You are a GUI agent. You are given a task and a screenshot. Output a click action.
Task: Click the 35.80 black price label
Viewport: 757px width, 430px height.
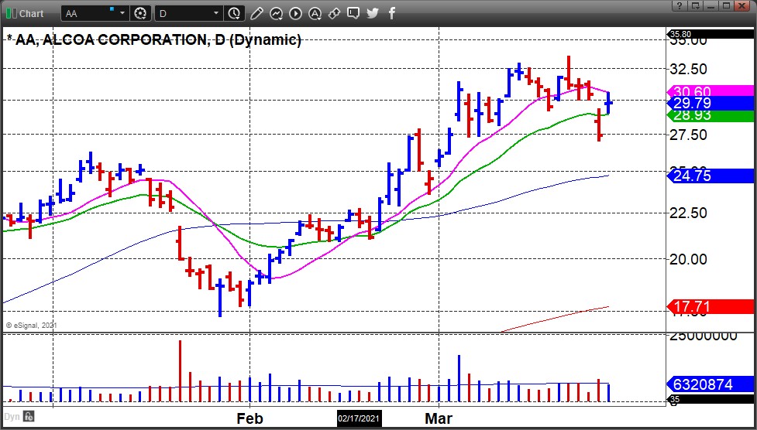(710, 34)
